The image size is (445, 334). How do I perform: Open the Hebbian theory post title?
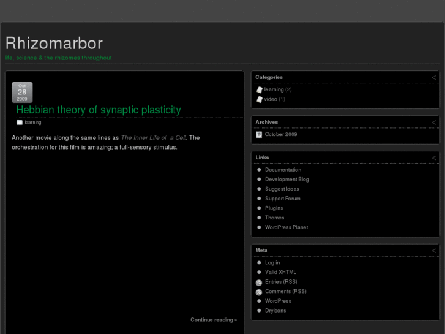tap(99, 110)
